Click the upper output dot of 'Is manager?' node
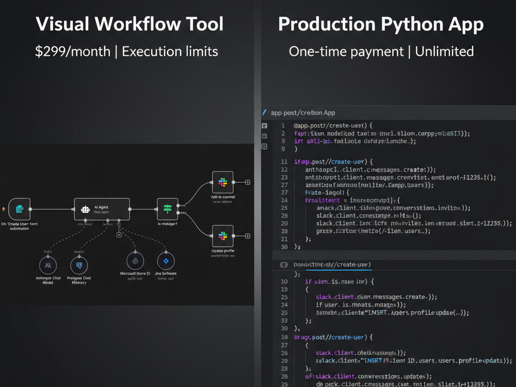This screenshot has width=516, height=387. (178, 206)
